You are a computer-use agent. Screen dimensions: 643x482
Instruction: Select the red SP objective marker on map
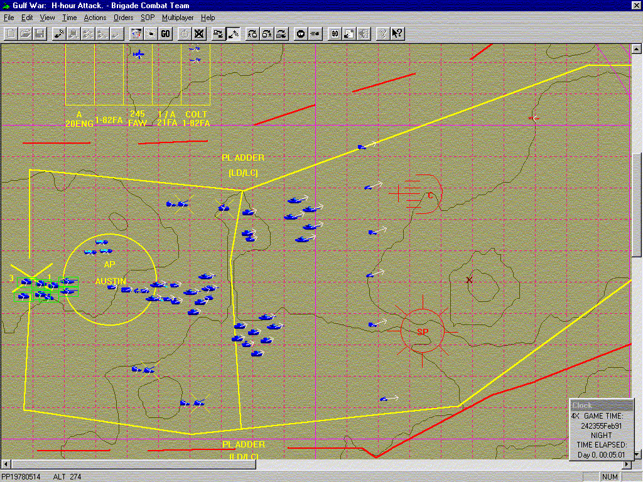(x=422, y=331)
